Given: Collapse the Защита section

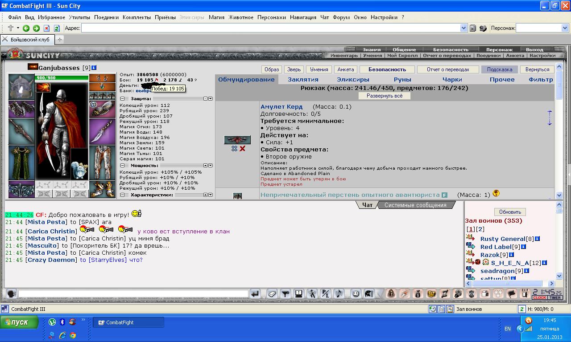Looking at the screenshot, I should (x=123, y=99).
